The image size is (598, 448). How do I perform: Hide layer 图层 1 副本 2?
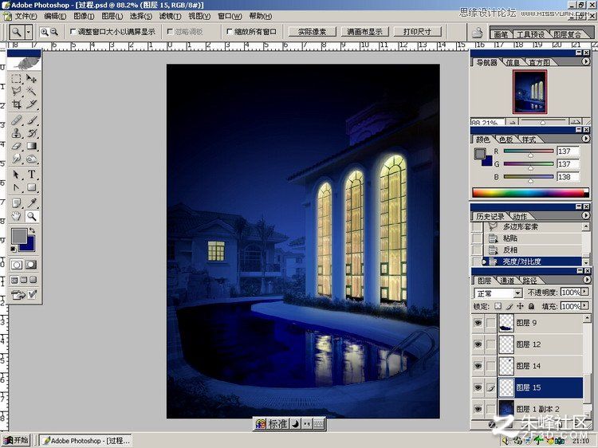pyautogui.click(x=478, y=409)
